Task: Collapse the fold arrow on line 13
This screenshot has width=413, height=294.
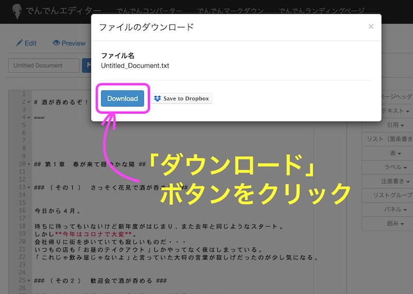Action: click(x=29, y=187)
